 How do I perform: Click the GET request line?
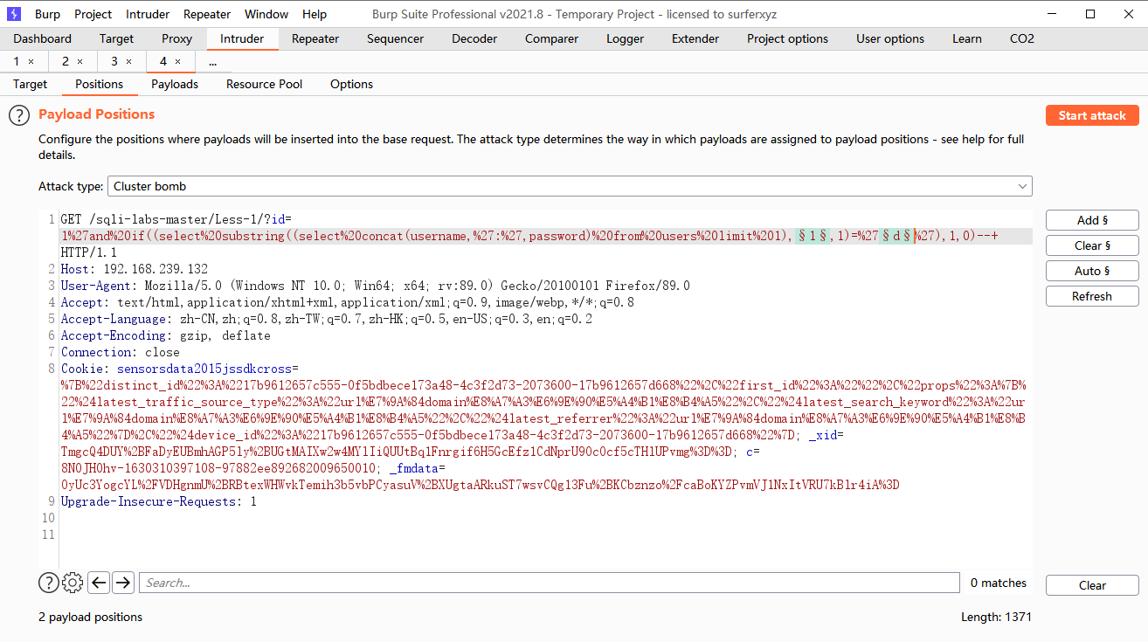tap(176, 219)
